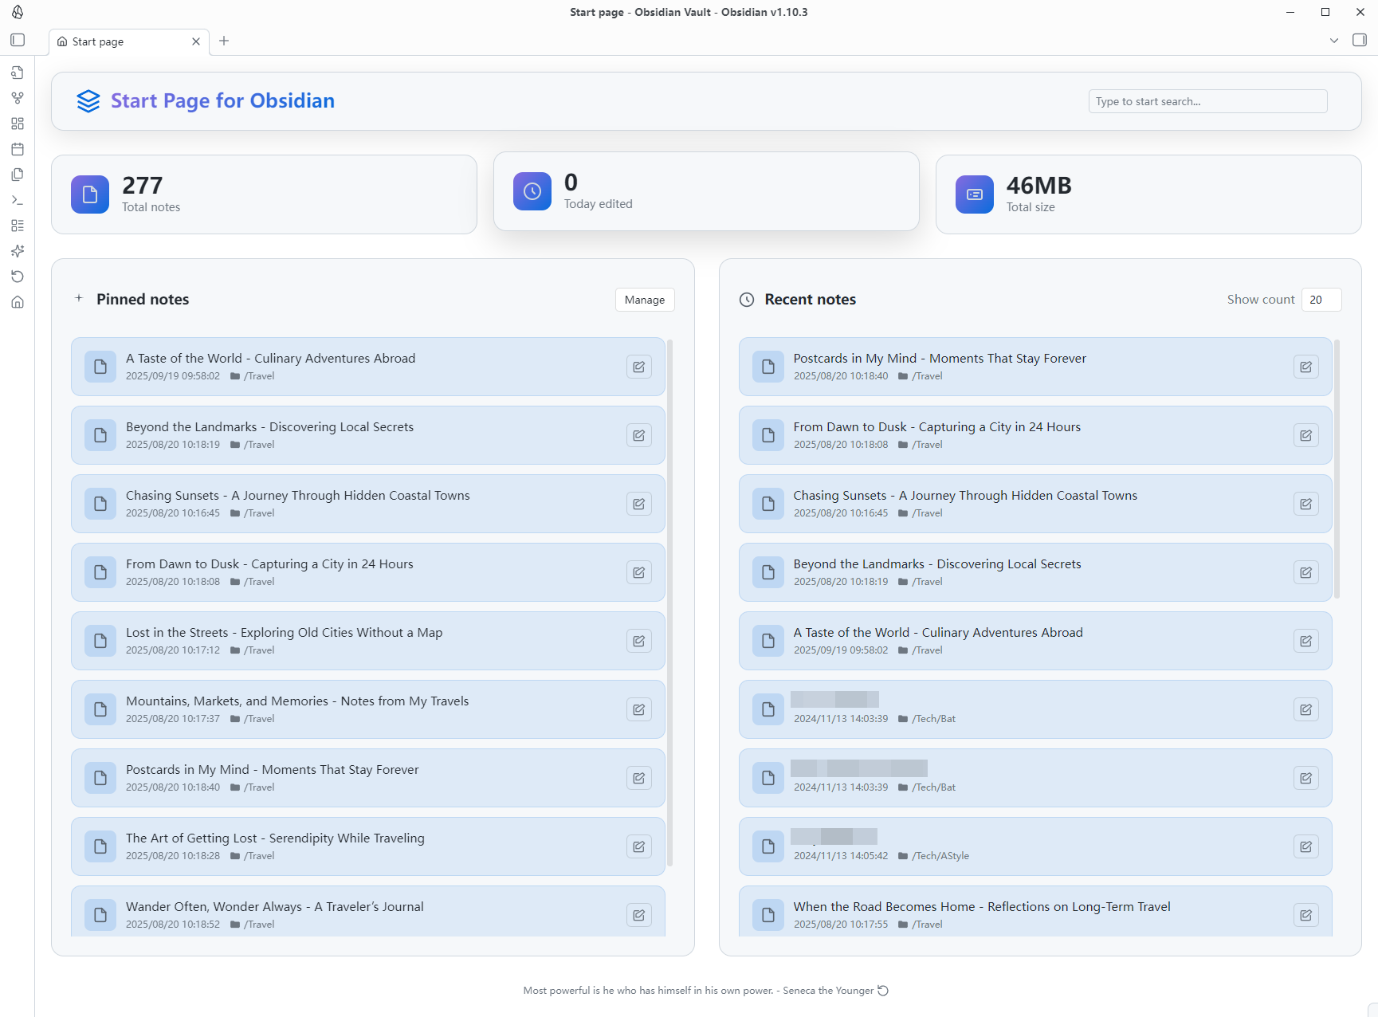Viewport: 1378px width, 1017px height.
Task: Open a new tab with plus button
Action: coord(224,41)
